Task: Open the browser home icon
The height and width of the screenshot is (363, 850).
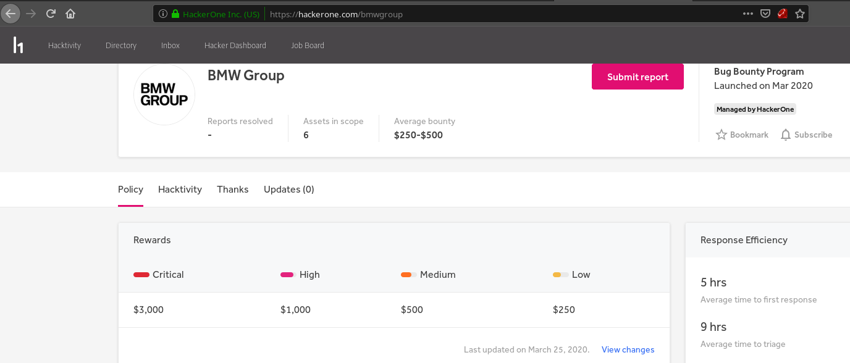Action: [70, 14]
